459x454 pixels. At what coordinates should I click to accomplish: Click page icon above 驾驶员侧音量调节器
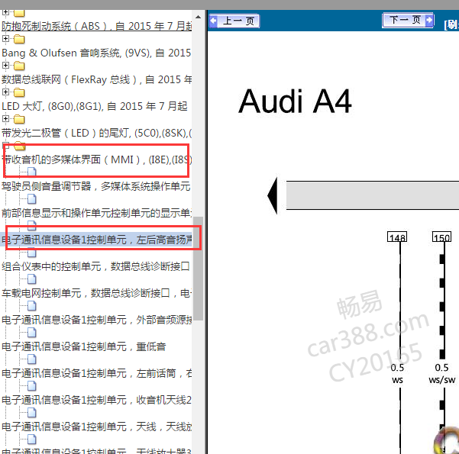tap(32, 172)
